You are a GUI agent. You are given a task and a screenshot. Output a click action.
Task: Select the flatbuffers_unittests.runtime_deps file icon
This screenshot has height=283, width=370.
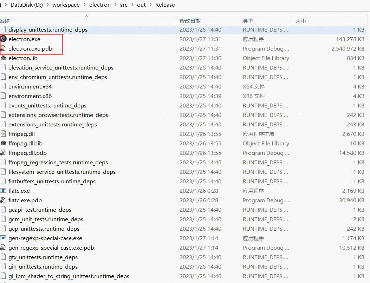click(3, 181)
